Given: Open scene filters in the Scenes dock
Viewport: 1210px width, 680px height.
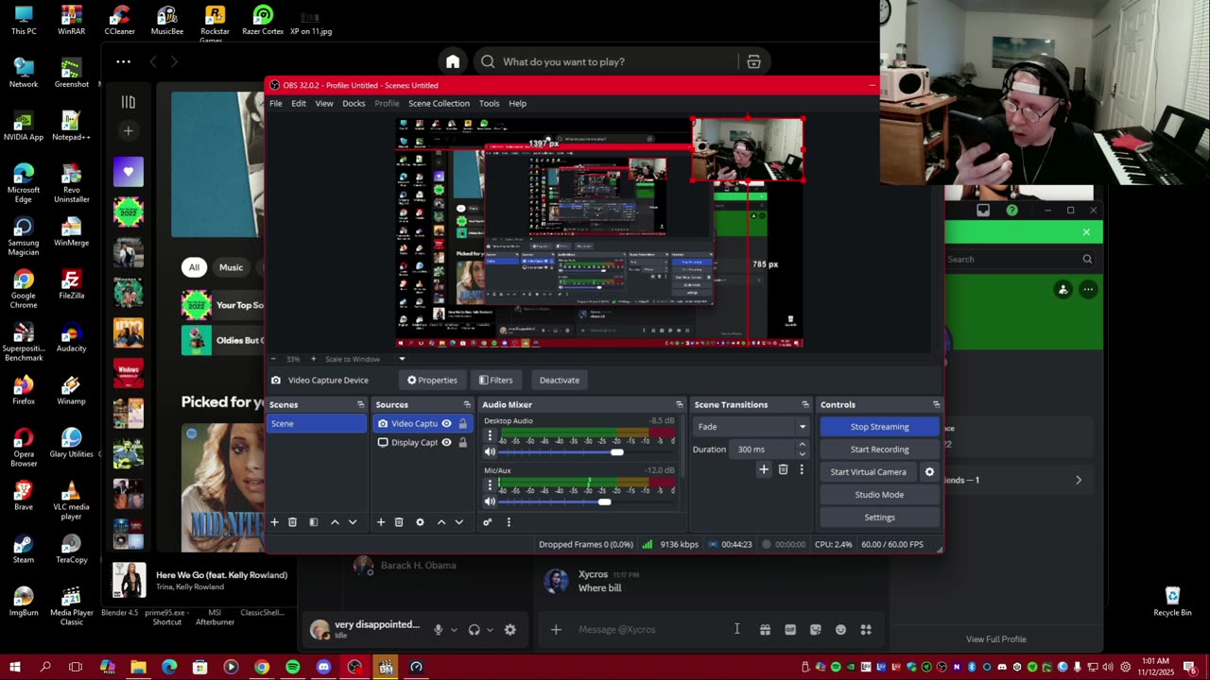Looking at the screenshot, I should 314,522.
